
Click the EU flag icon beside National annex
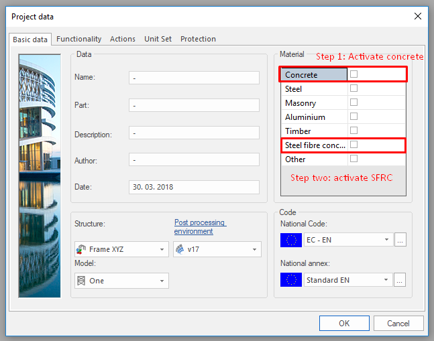pos(291,280)
